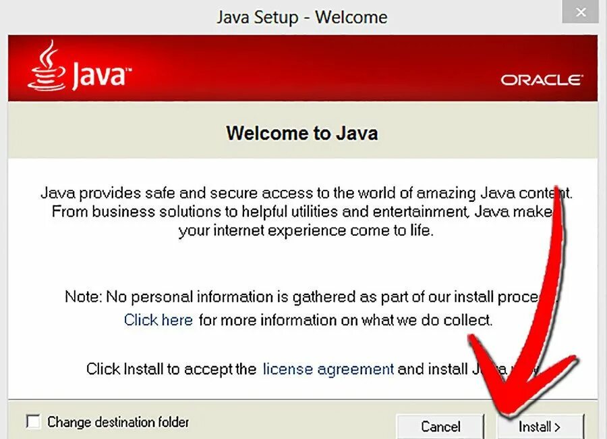The width and height of the screenshot is (607, 439).
Task: Click the Change destination folder label text
Action: coord(118,422)
